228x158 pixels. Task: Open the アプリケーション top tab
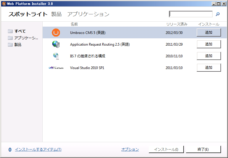click(88, 14)
